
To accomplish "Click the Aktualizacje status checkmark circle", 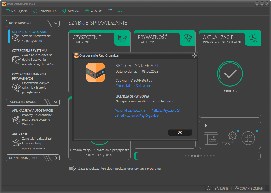I will (x=230, y=74).
